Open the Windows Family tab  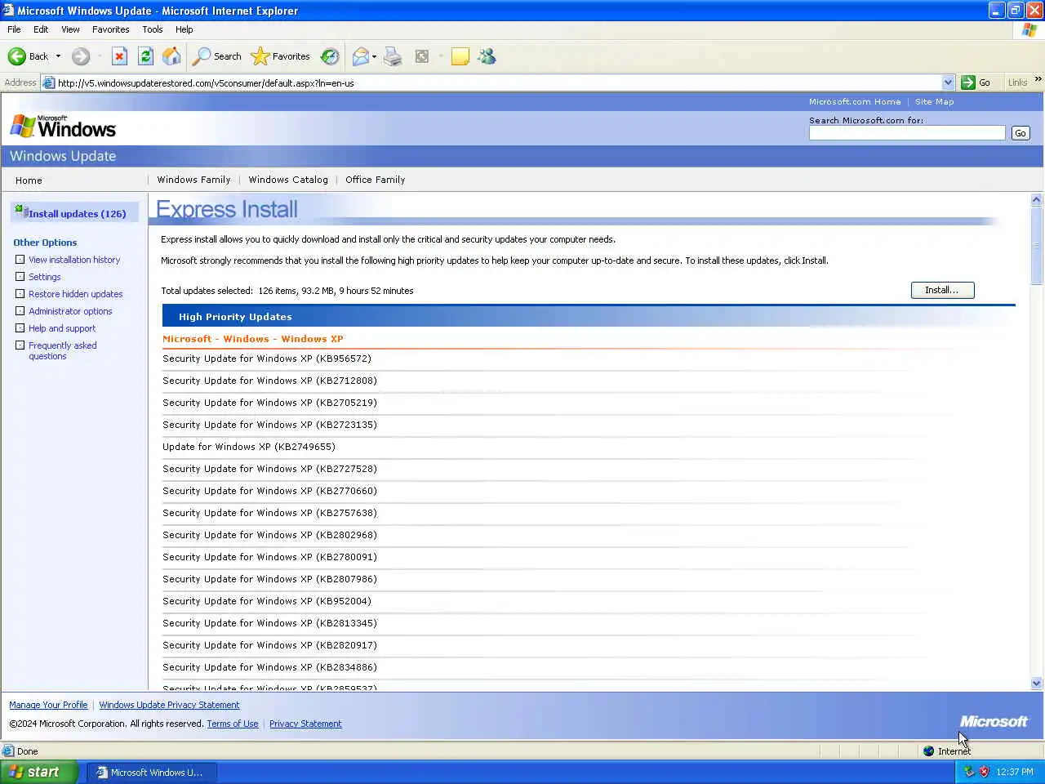tap(193, 180)
